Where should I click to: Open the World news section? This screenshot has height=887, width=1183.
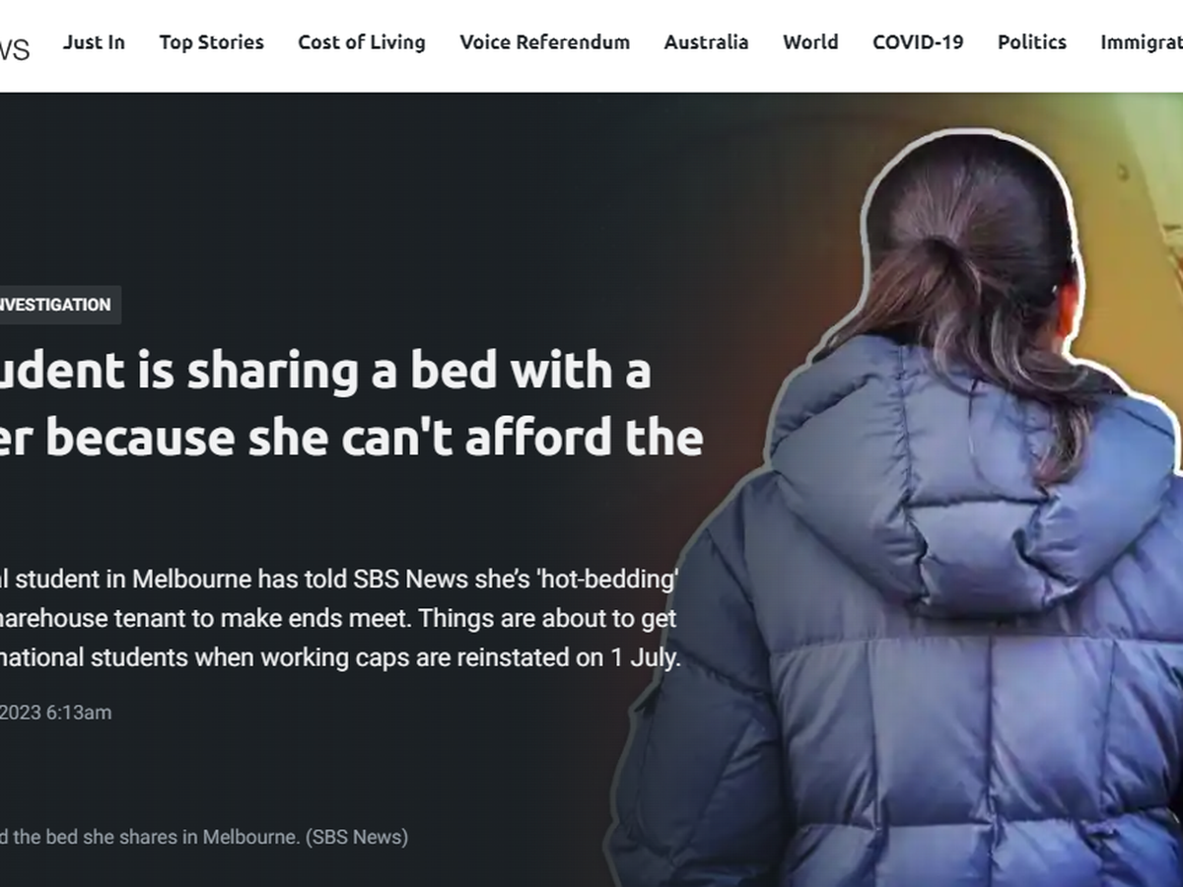point(810,42)
